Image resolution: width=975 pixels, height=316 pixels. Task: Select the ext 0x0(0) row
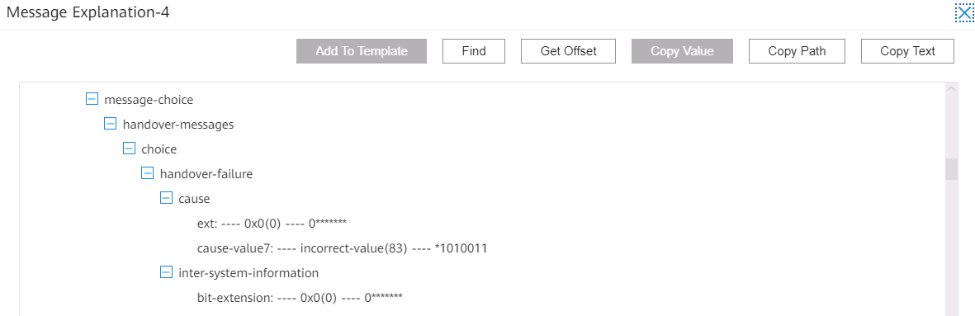pyautogui.click(x=271, y=224)
